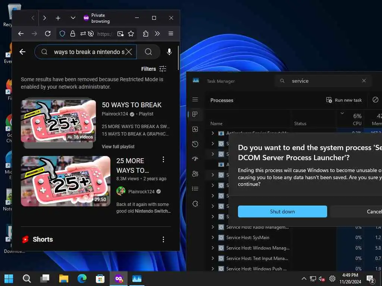Click the browser page scrollbar
The image size is (382, 286).
[178, 58]
